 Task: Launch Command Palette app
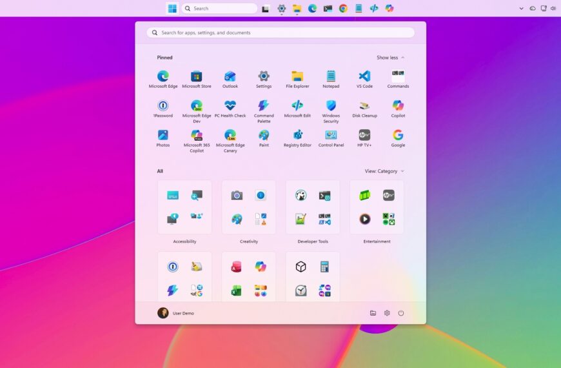(x=264, y=111)
